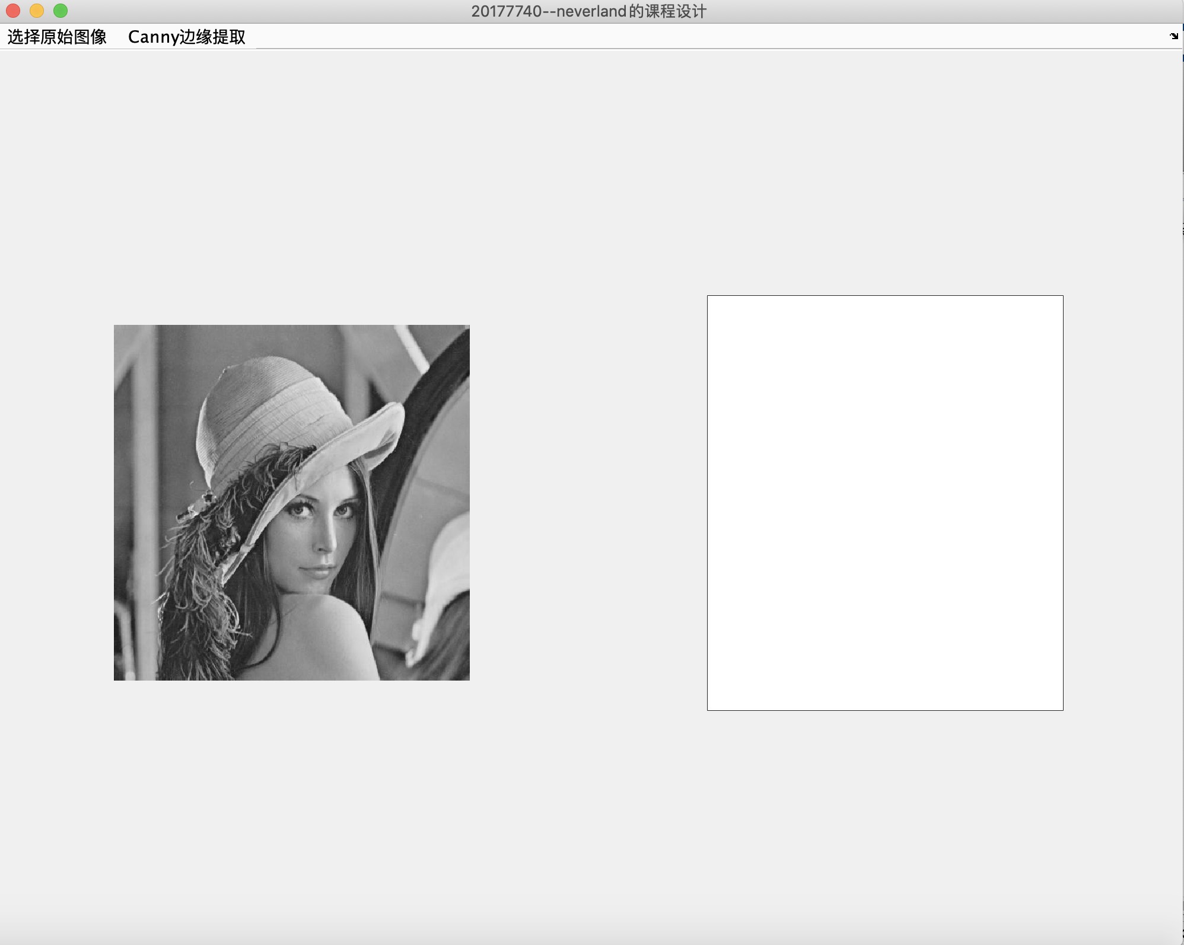
Task: Click inside the empty white result axes
Action: click(884, 502)
